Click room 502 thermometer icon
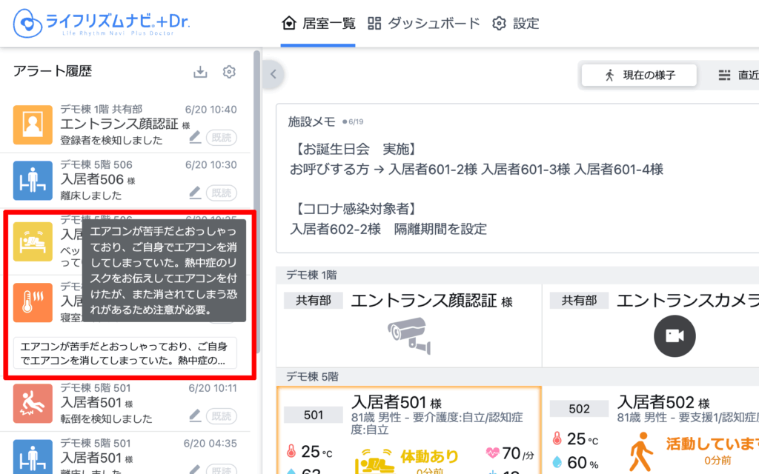Image resolution: width=759 pixels, height=474 pixels. click(557, 438)
